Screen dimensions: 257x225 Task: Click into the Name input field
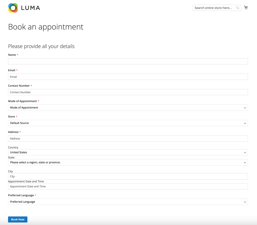128,61
